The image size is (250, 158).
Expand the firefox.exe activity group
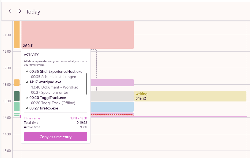(27, 108)
